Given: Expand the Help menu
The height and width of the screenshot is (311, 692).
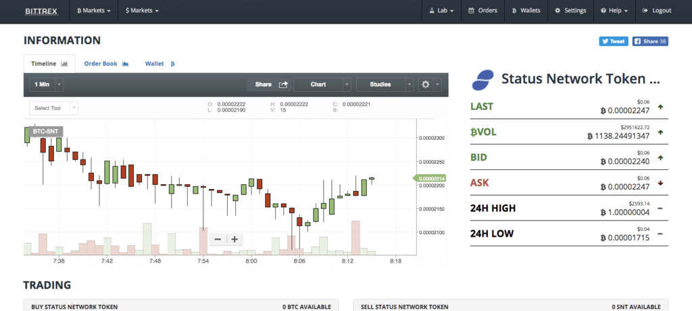Looking at the screenshot, I should point(614,11).
